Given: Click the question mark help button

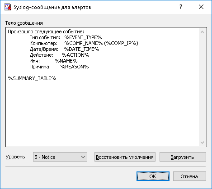Looking at the screenshot, I should [181, 7].
